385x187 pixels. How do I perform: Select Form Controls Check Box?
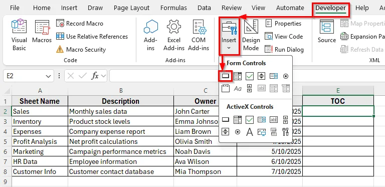[250, 76]
